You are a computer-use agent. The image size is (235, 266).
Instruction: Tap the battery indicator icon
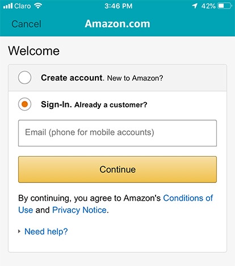225,6
